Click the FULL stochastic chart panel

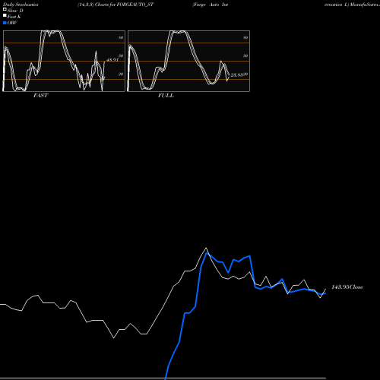coord(188,61)
